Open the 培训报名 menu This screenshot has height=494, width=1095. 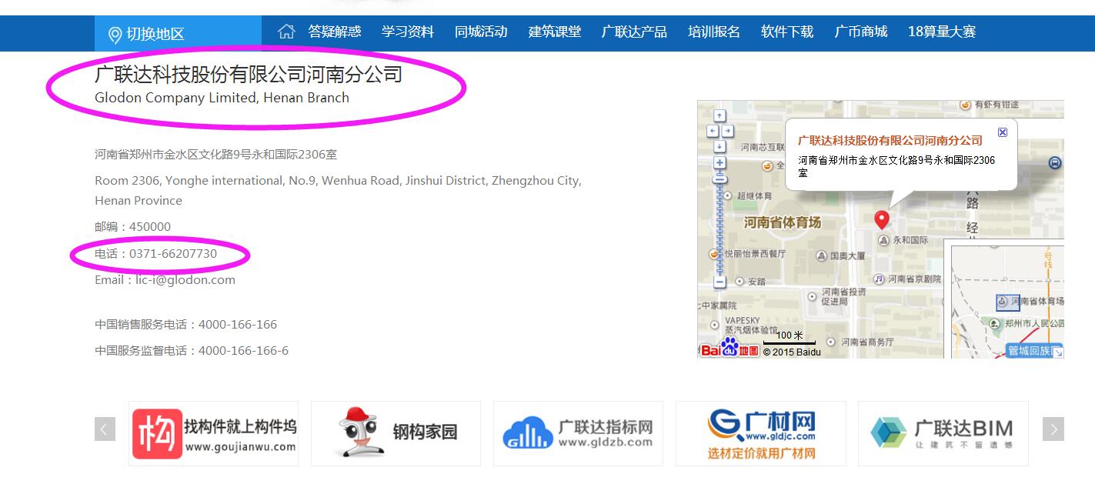coord(714,32)
